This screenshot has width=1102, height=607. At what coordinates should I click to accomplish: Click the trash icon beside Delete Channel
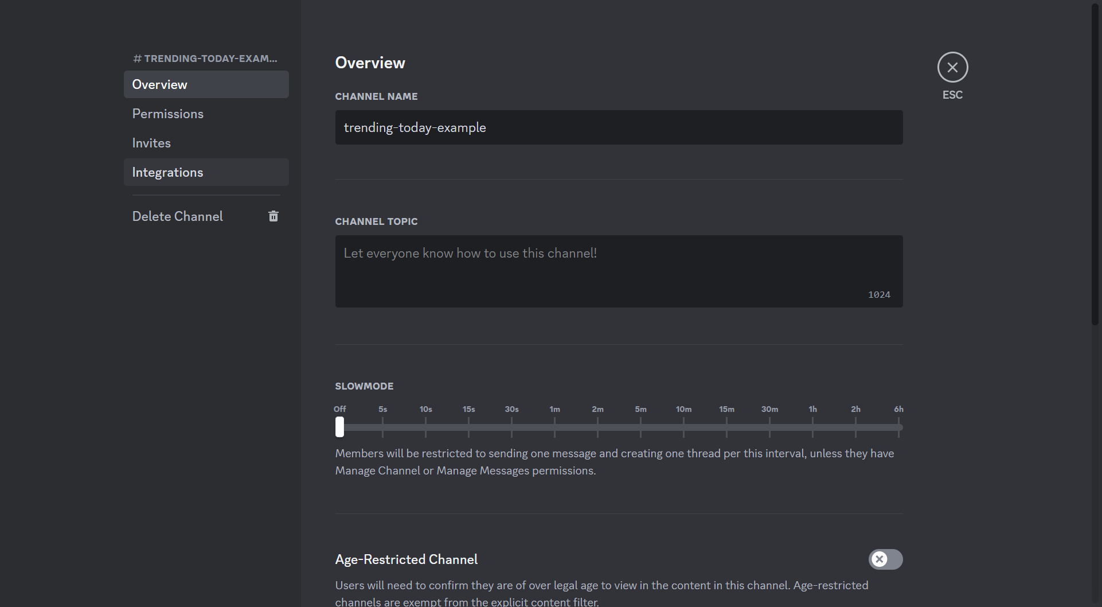tap(273, 216)
